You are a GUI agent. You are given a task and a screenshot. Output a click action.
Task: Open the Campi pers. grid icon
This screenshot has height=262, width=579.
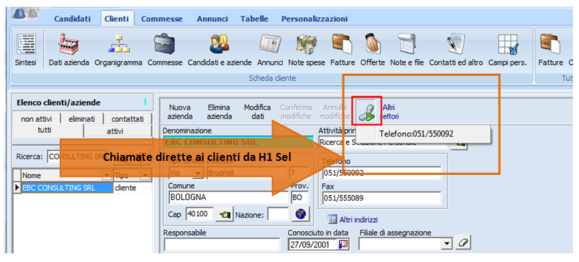[x=508, y=51]
